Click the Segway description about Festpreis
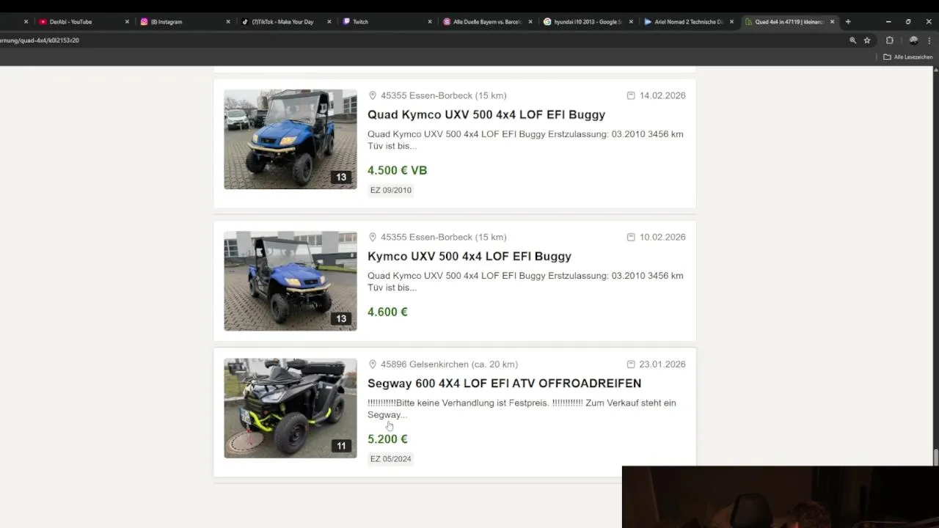939x528 pixels. pyautogui.click(x=522, y=408)
